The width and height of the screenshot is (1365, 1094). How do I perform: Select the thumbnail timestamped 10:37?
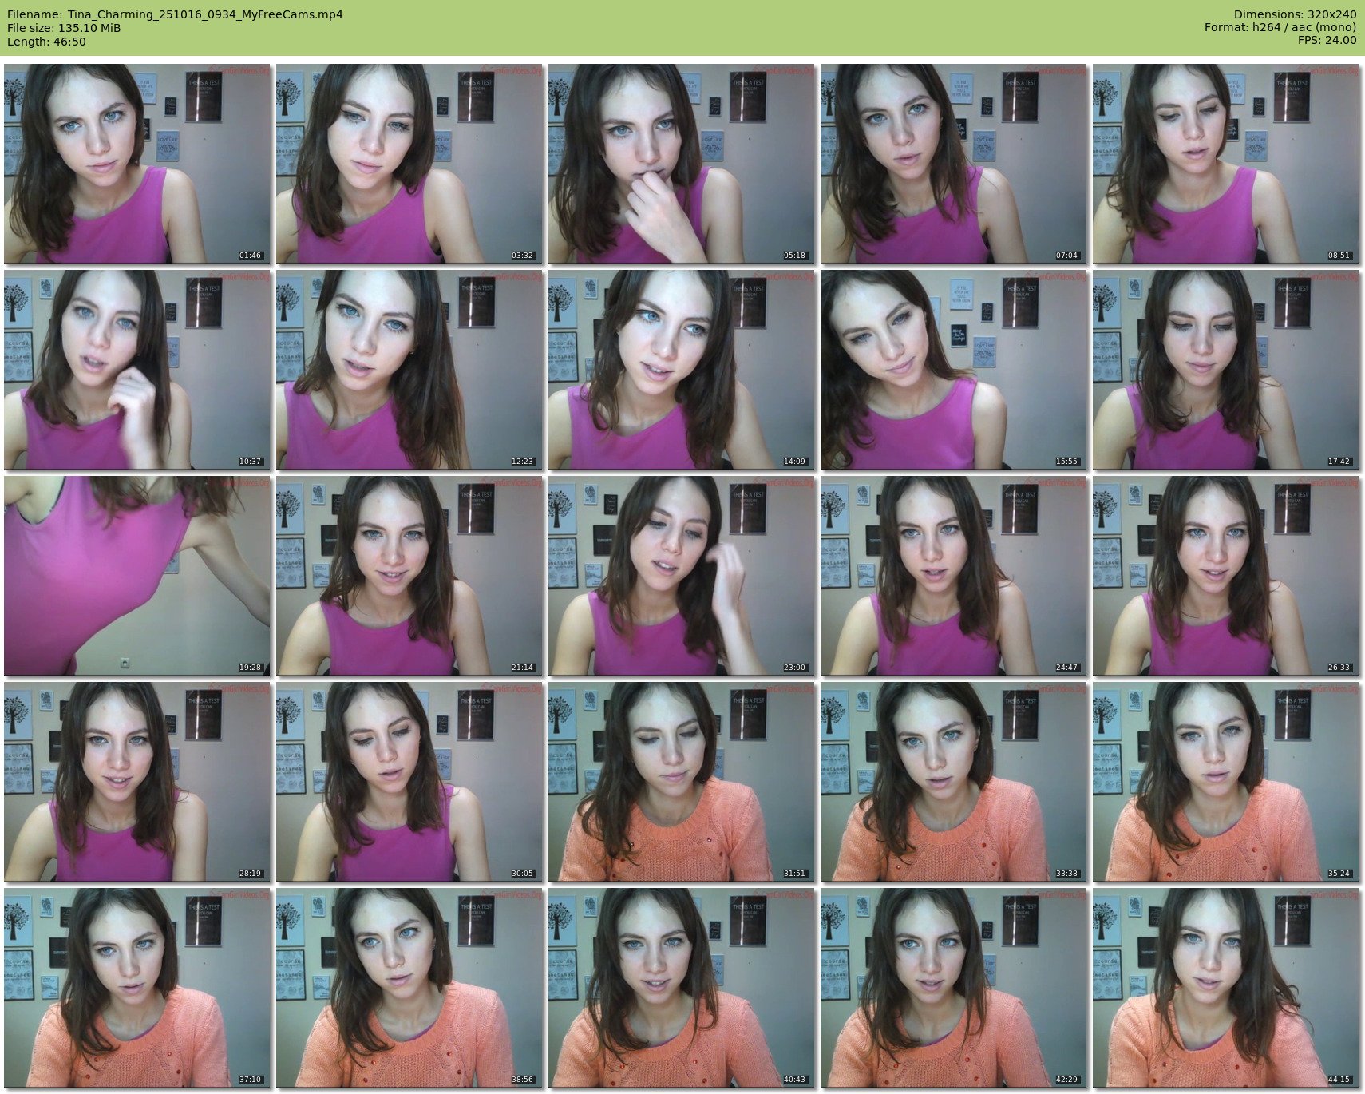point(137,370)
